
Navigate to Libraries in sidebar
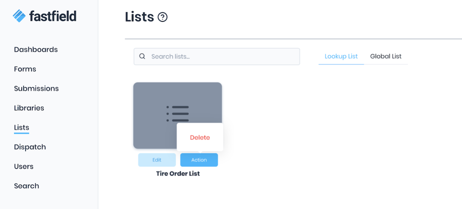[x=29, y=108]
